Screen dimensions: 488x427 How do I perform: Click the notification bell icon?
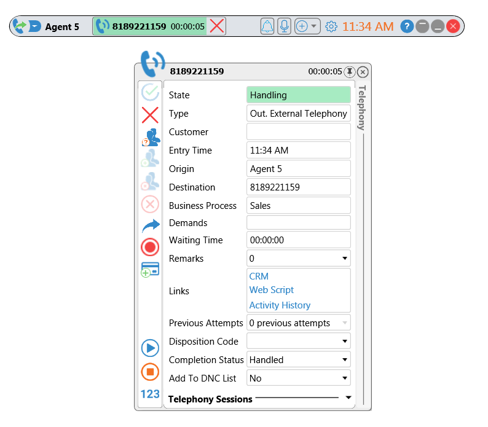click(267, 26)
